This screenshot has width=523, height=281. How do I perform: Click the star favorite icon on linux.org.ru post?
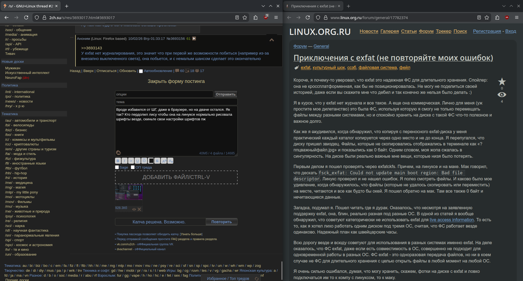click(502, 82)
